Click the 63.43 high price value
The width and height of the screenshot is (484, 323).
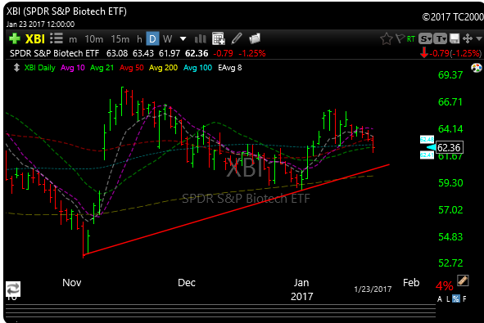[143, 53]
